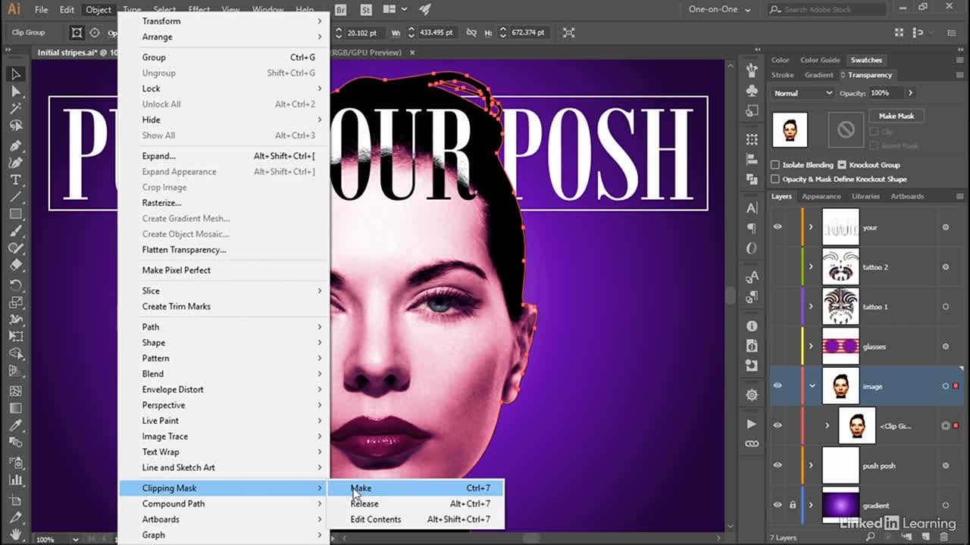Open the Actions panel play icon
The image size is (970, 545).
coord(752,424)
